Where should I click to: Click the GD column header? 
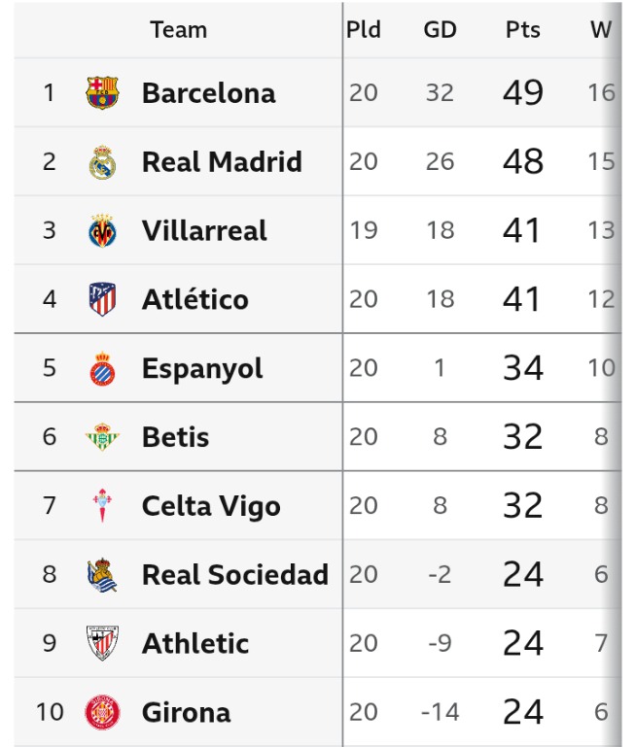[440, 30]
